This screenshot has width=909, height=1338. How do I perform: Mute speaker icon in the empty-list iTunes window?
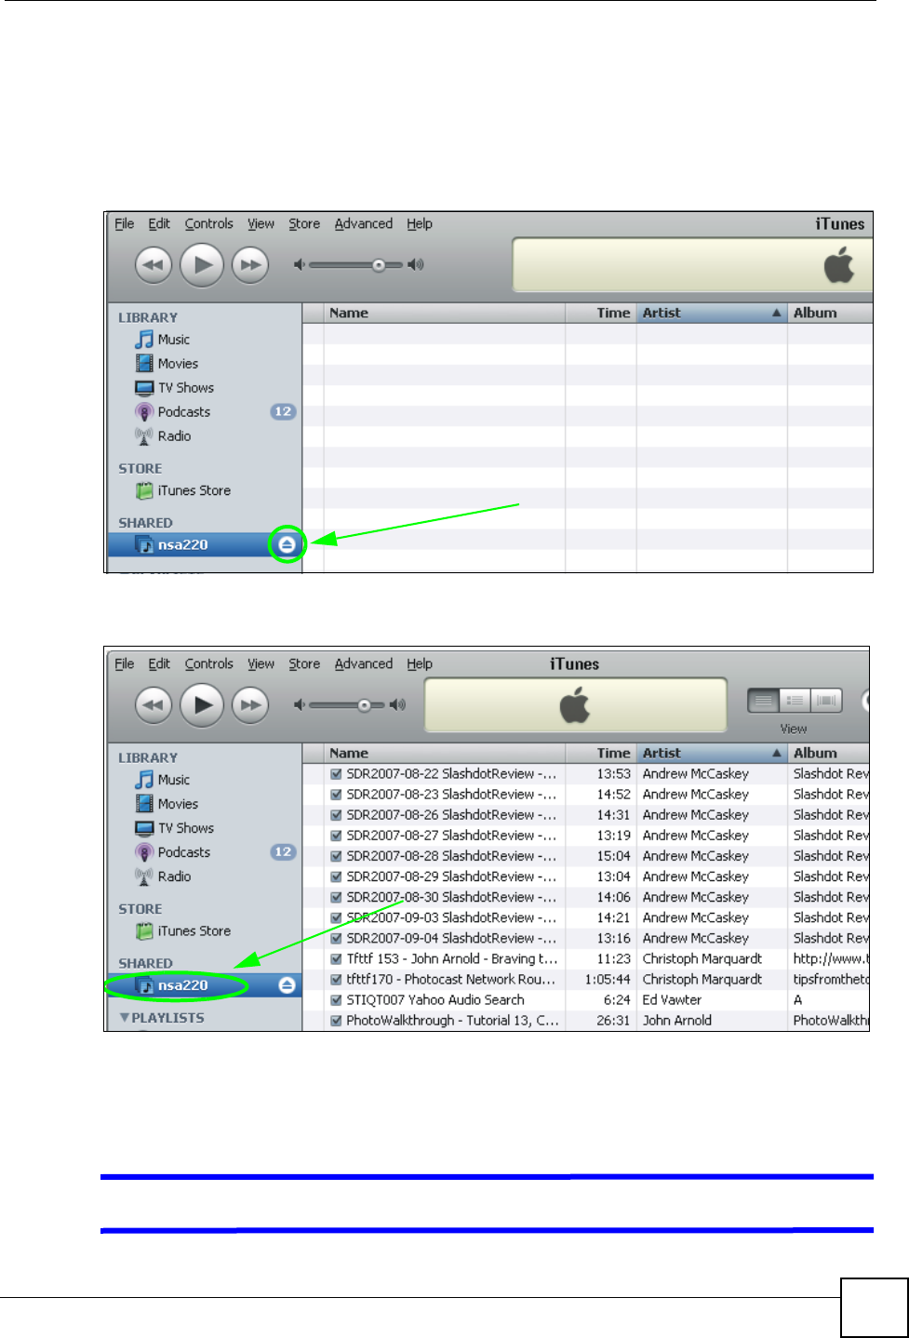[299, 265]
